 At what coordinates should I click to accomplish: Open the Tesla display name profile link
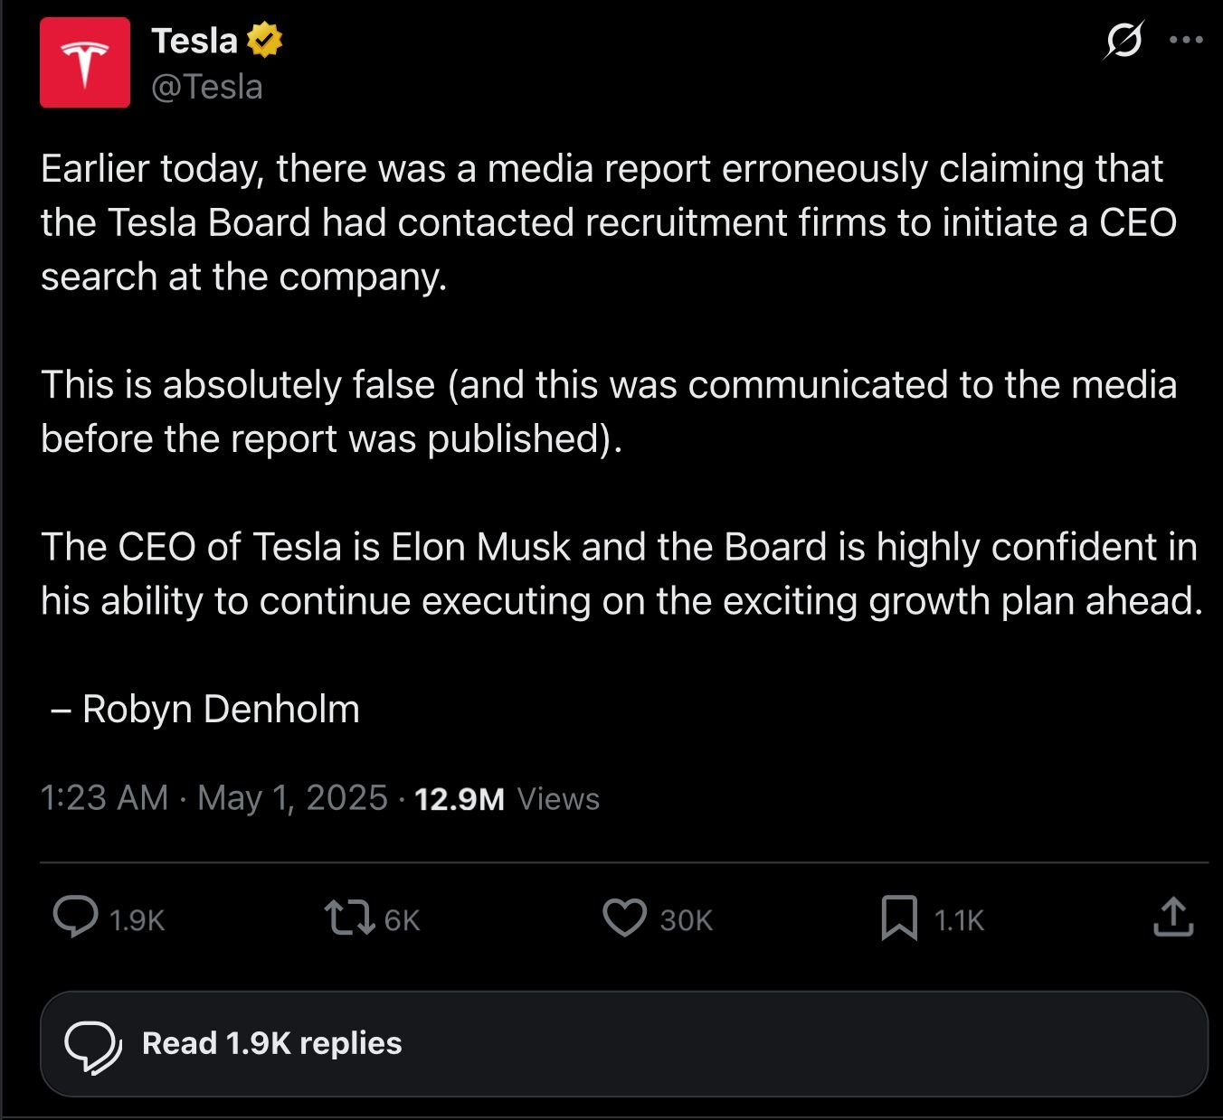click(194, 41)
